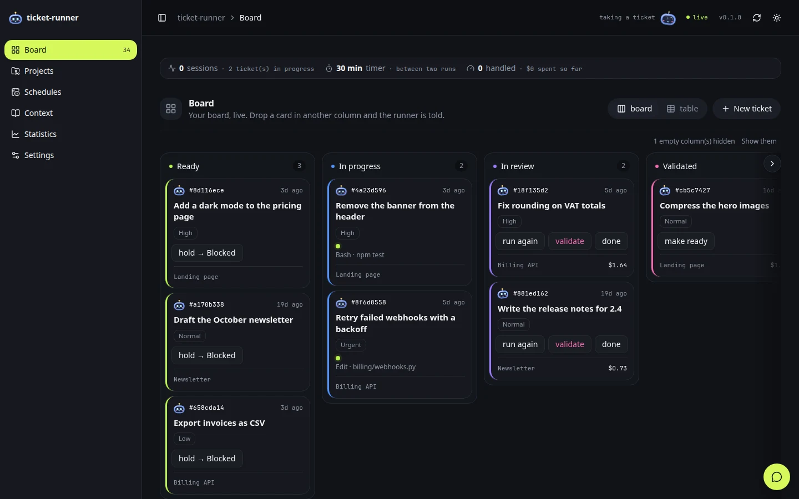Open the chat bubble button
Screen dimensions: 799x499
[x=777, y=477]
